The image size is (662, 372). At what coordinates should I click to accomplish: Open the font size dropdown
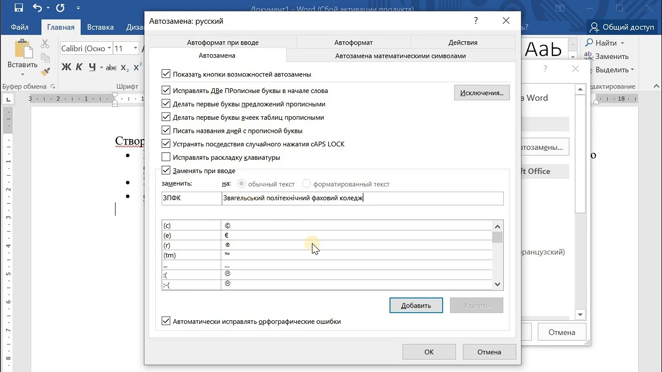coord(136,49)
